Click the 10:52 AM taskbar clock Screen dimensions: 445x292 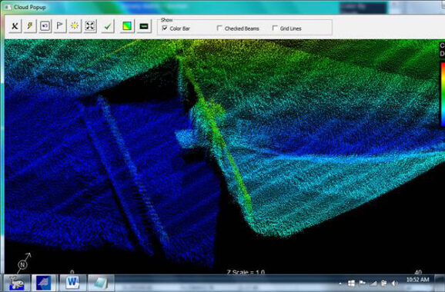(x=418, y=280)
